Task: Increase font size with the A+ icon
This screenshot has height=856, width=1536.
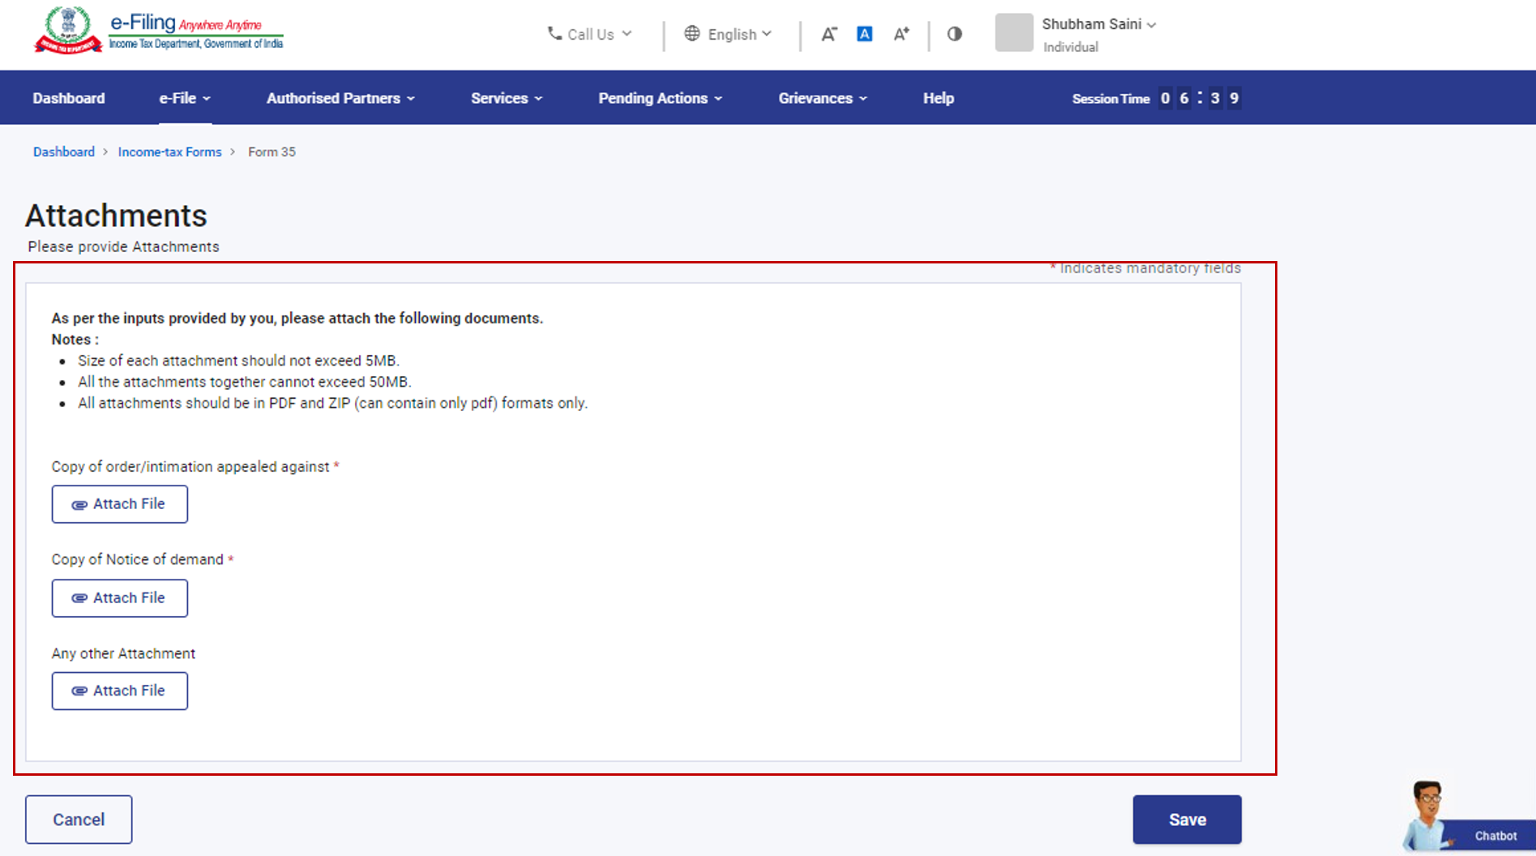Action: tap(901, 34)
